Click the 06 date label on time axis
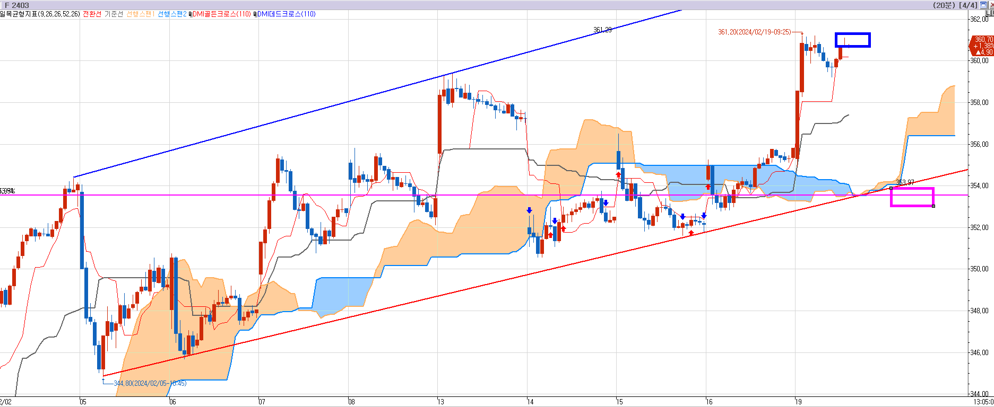This screenshot has height=407, width=994. tap(172, 402)
